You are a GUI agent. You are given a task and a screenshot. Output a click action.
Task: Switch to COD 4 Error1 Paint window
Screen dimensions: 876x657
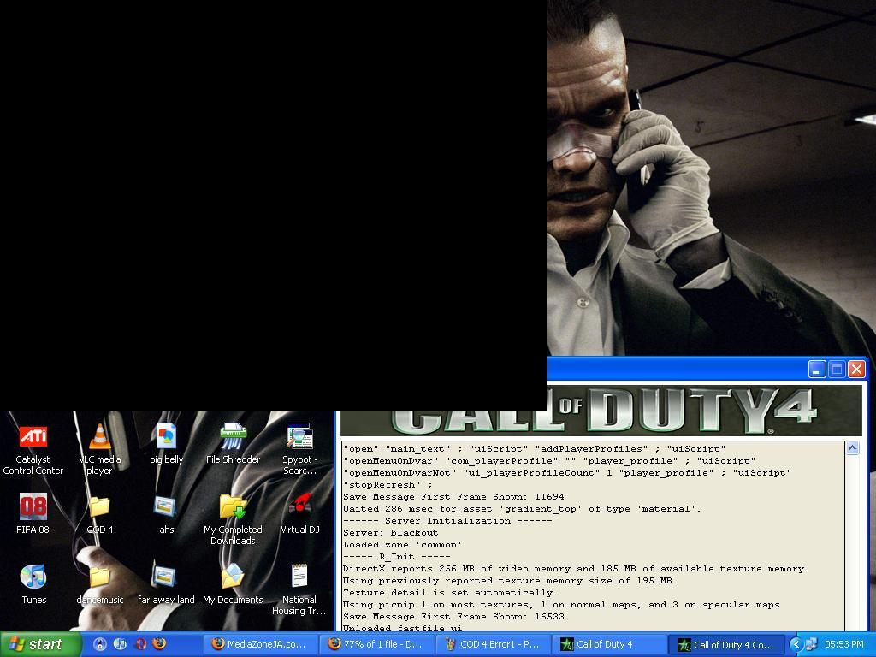pyautogui.click(x=494, y=644)
